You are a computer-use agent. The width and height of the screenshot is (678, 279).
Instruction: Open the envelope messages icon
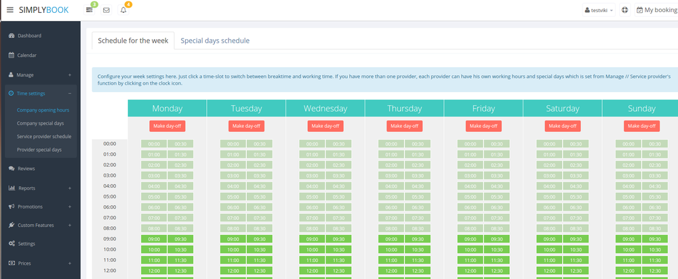pos(106,10)
